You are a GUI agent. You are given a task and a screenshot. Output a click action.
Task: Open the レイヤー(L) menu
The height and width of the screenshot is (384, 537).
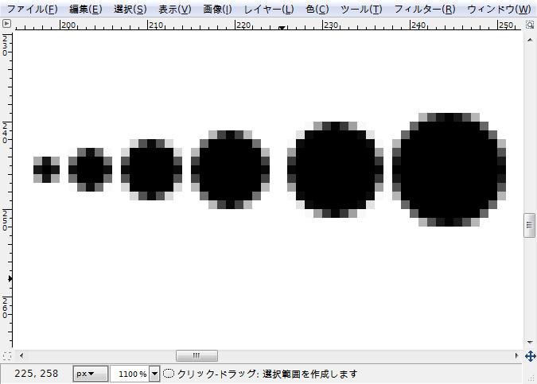(269, 10)
